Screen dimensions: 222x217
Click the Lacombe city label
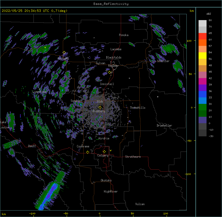coord(116,49)
